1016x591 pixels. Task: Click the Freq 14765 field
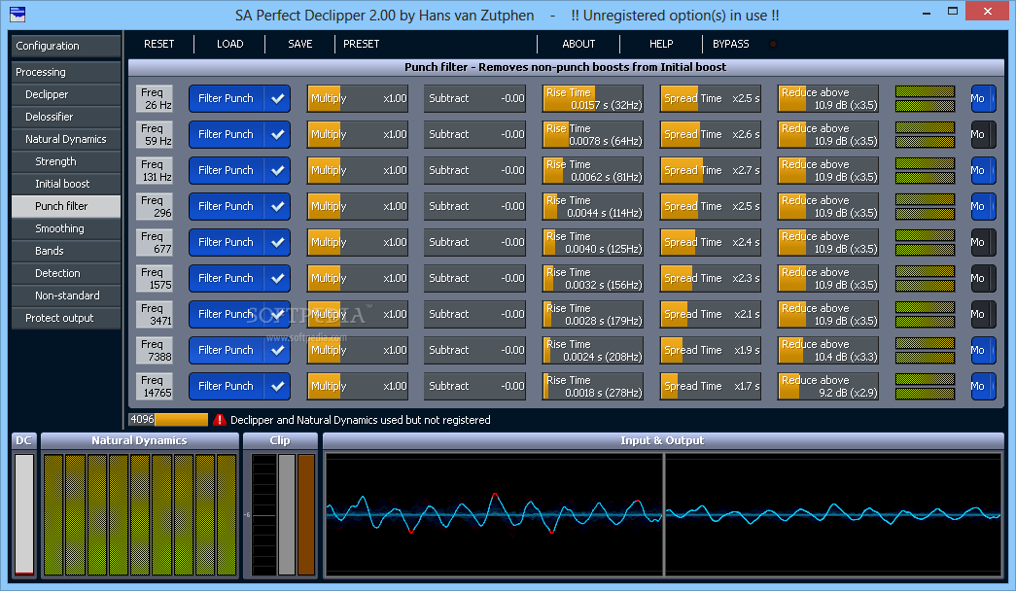155,386
